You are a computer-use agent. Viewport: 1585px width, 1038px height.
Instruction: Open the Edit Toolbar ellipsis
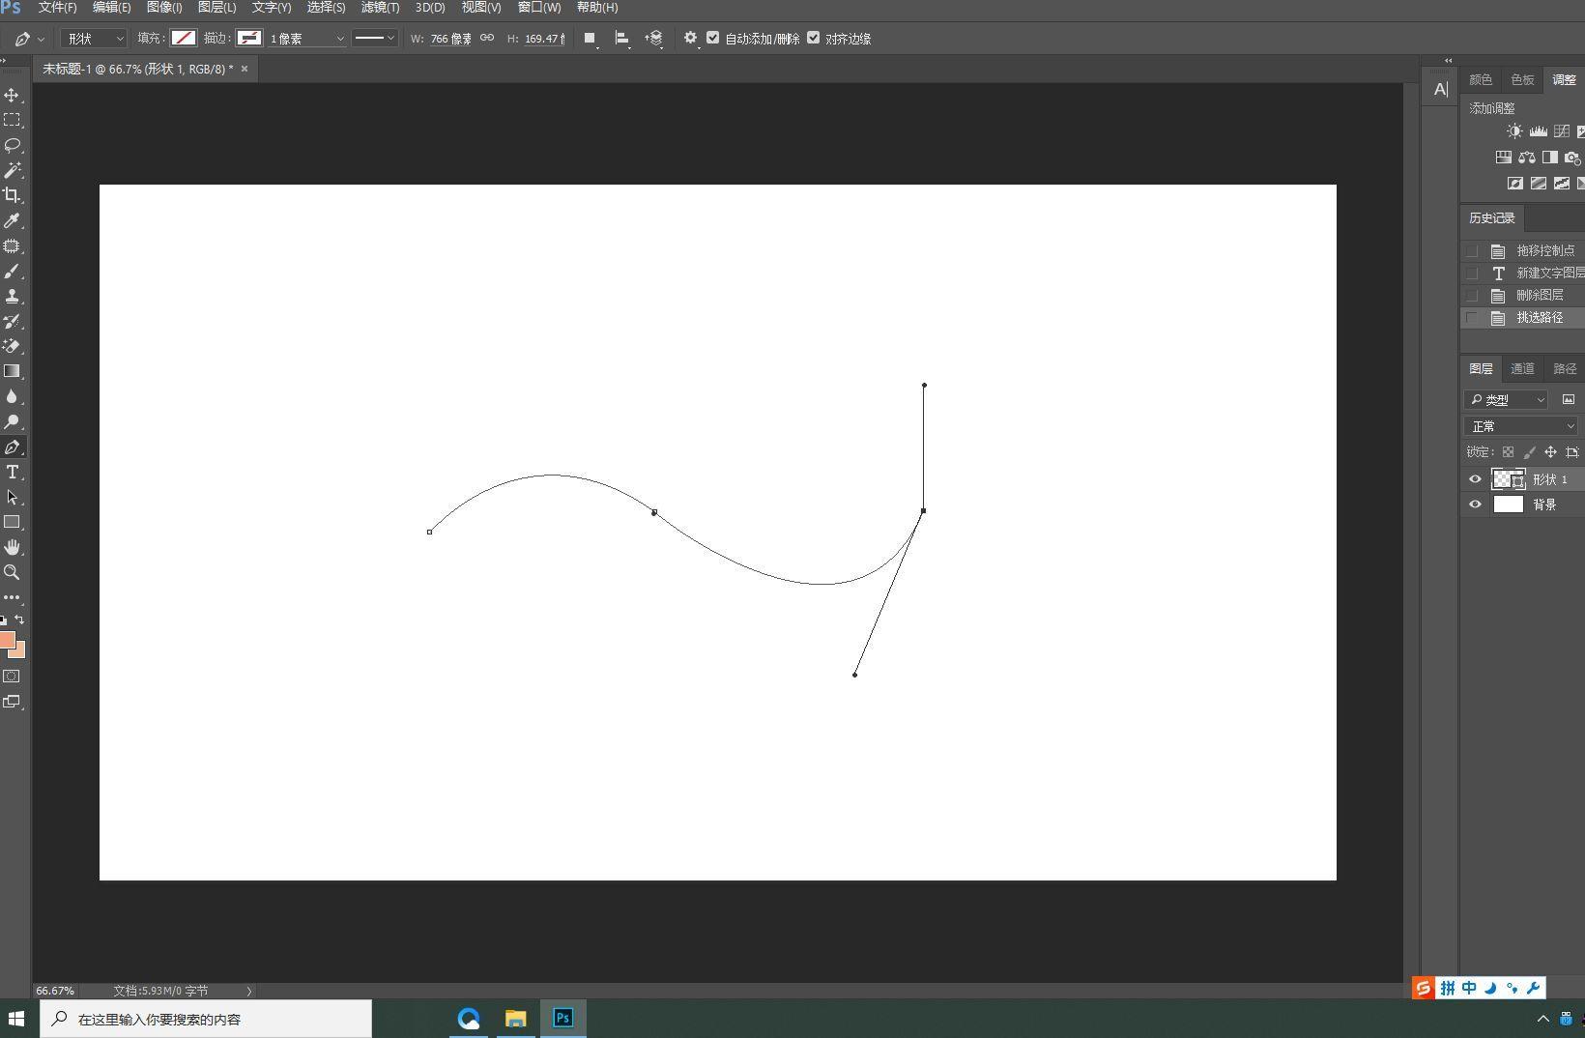click(x=13, y=597)
